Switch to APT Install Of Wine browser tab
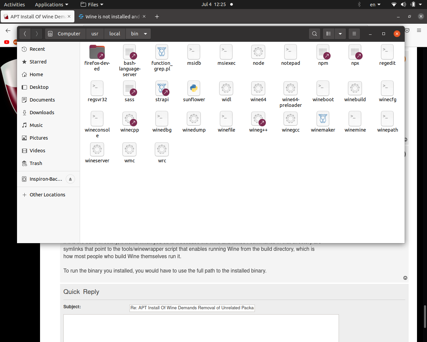The image size is (427, 342). (x=37, y=17)
